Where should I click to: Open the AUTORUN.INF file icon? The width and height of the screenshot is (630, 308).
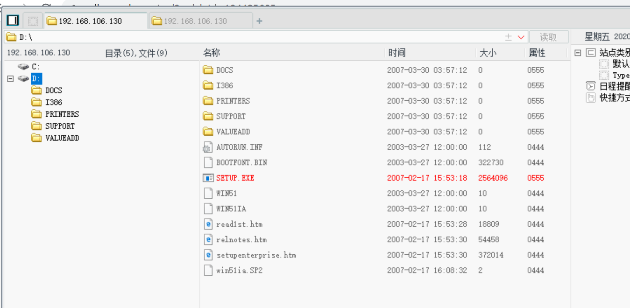click(209, 147)
